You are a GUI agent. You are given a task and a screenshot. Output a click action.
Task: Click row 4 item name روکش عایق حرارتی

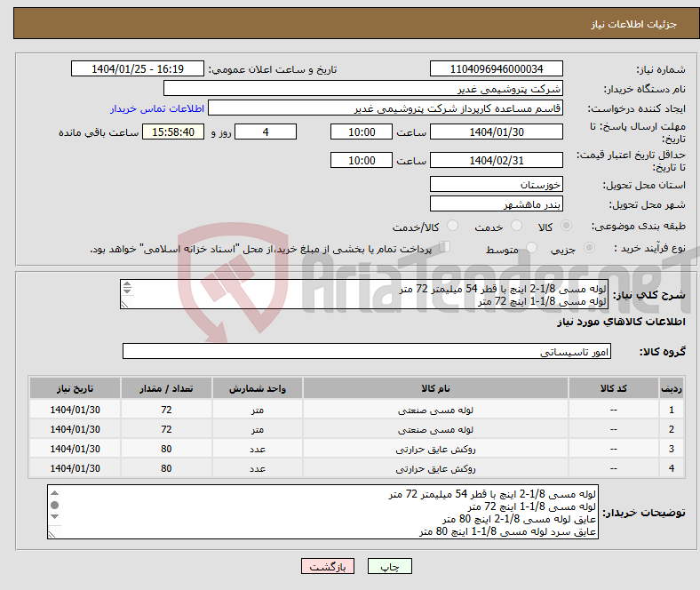(435, 469)
